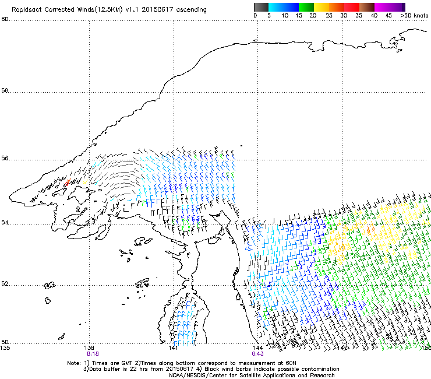
Task: Select the magenta-purple 40–50 knots legend band
Action: [390, 7]
